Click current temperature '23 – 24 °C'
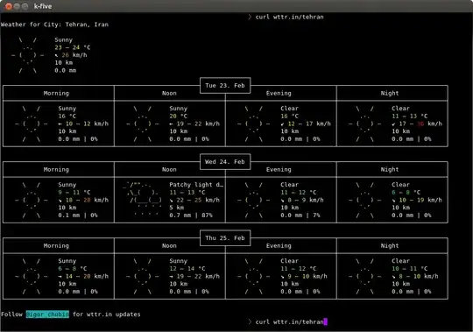Screen dimensions: 473x332 tap(73, 47)
